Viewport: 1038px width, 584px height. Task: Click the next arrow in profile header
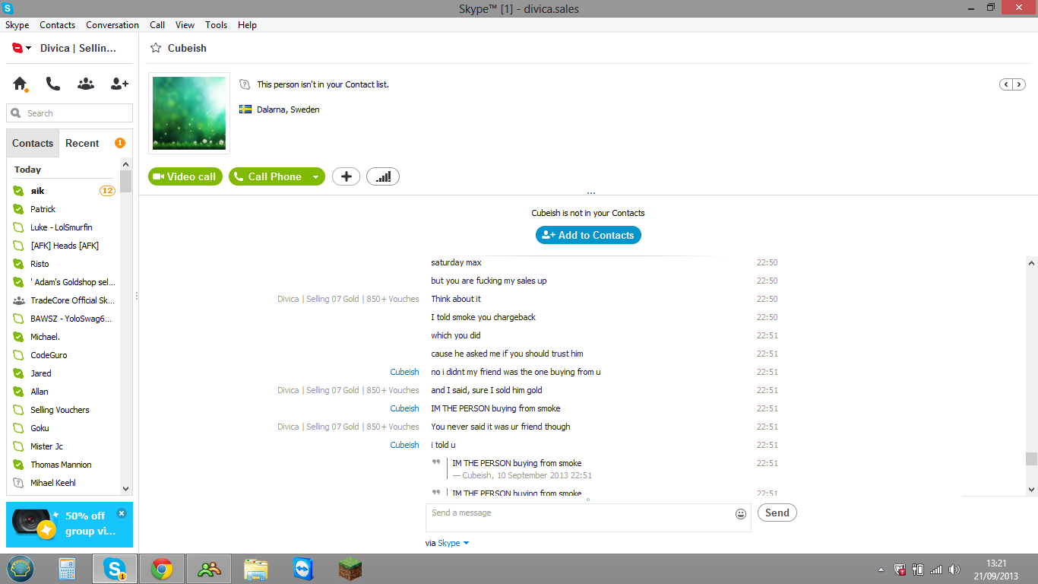[1019, 84]
